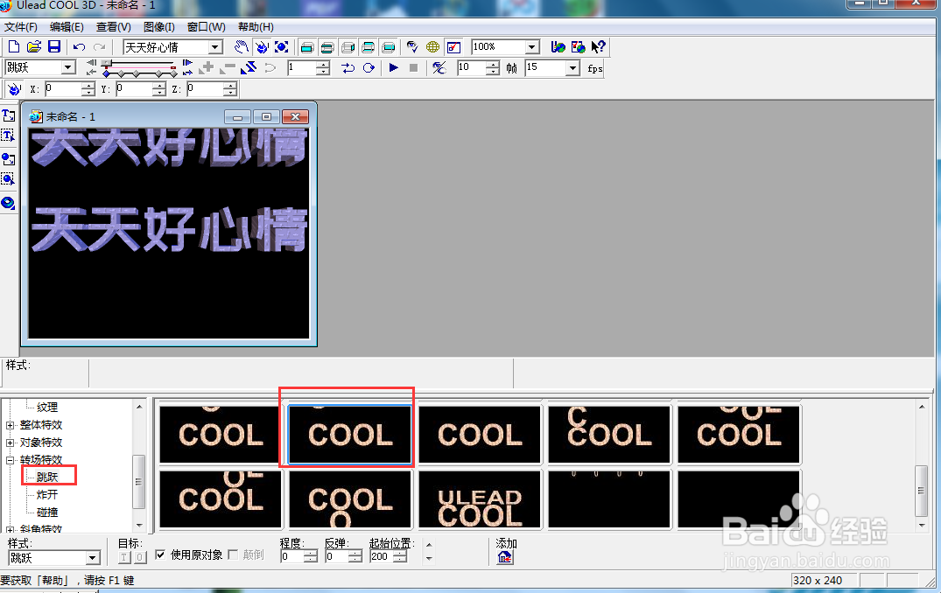Stop the animation playback
Image resolution: width=941 pixels, height=593 pixels.
[x=413, y=67]
